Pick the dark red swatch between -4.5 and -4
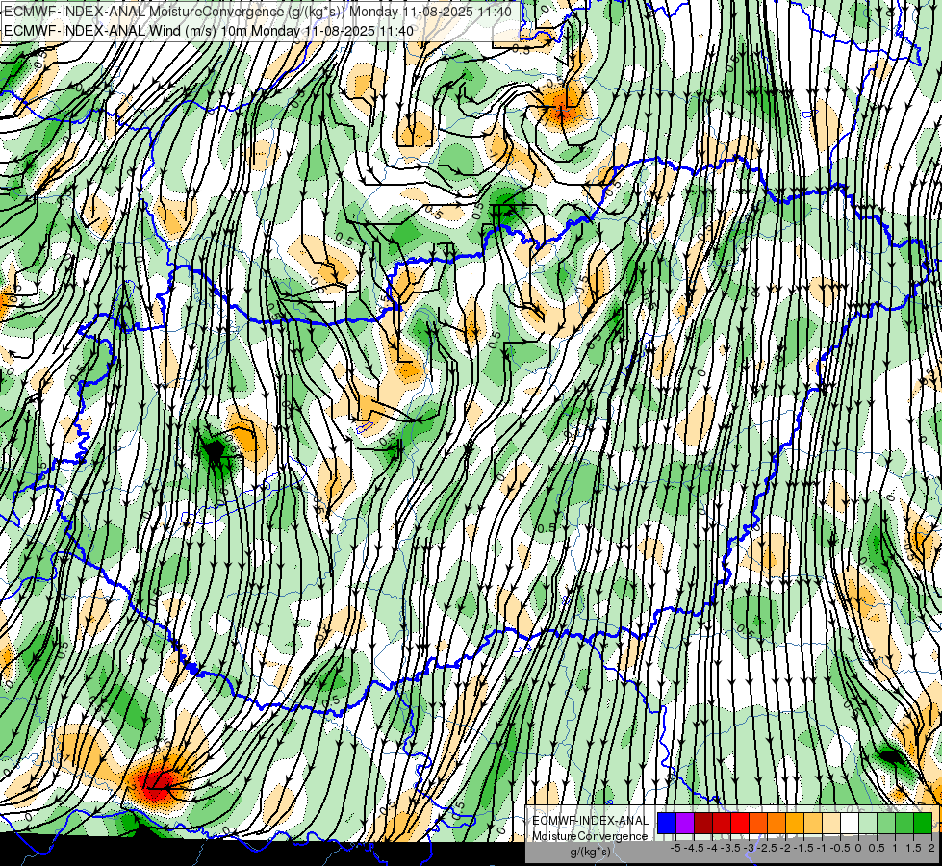Image resolution: width=942 pixels, height=866 pixels. (x=703, y=823)
